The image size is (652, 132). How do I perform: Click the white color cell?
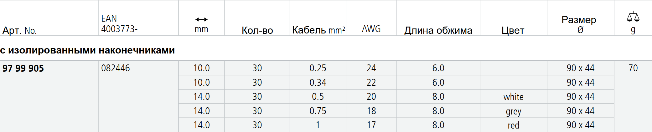514,97
